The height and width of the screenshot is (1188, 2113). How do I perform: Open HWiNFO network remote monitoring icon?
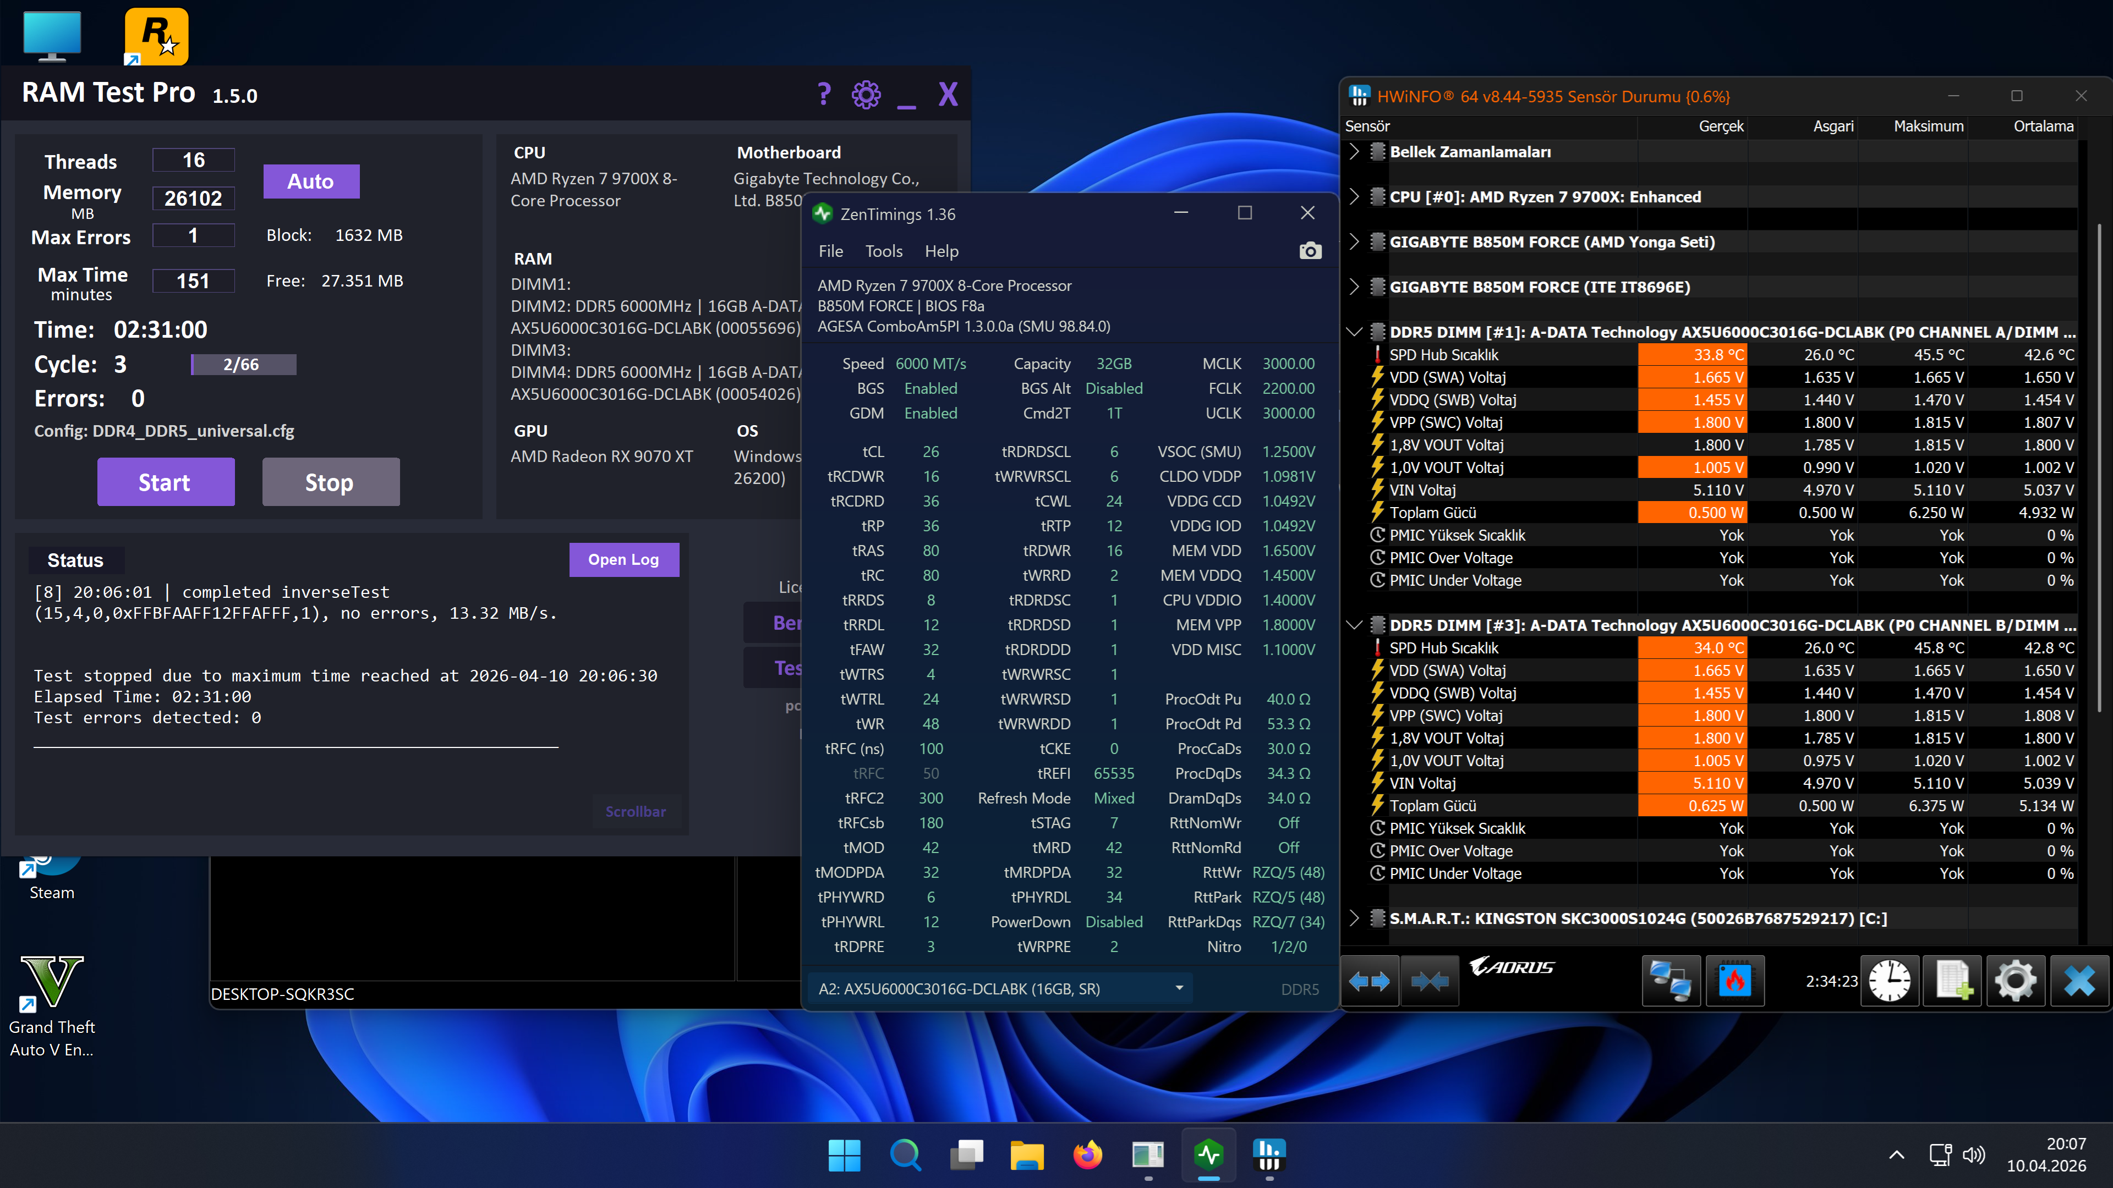coord(1671,981)
